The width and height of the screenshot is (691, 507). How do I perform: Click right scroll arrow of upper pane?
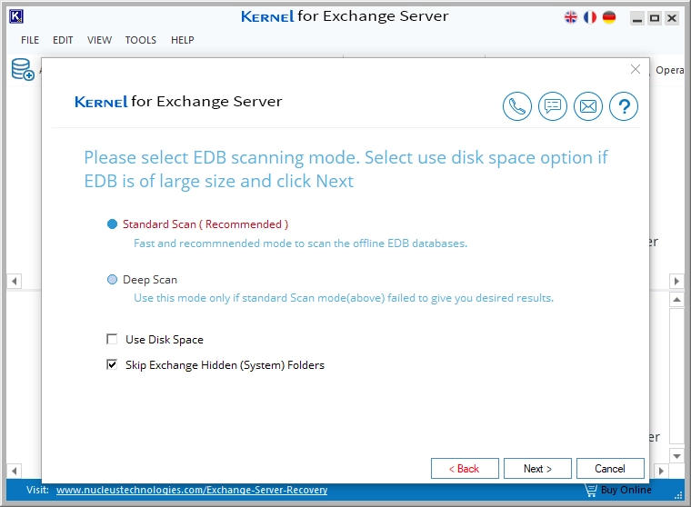coord(676,281)
